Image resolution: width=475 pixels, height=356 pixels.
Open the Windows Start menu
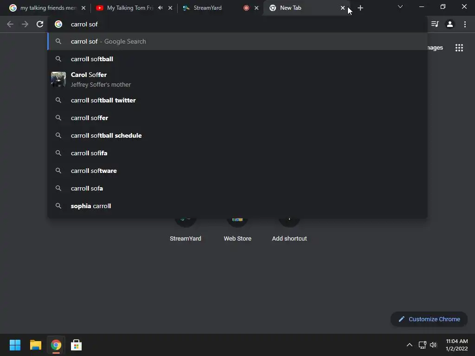(15, 345)
